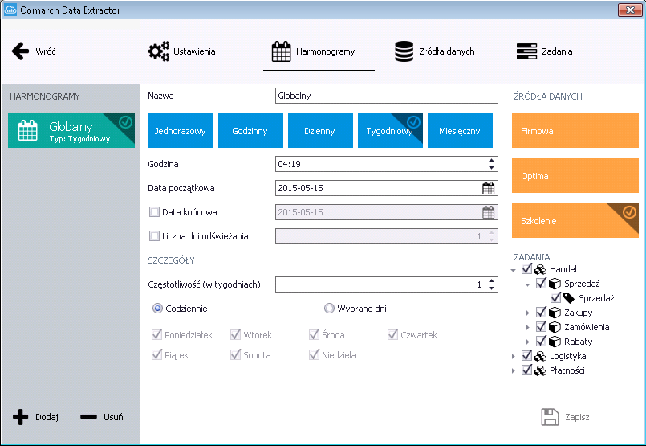The width and height of the screenshot is (646, 446).
Task: Click the plus icon for Dodaj
Action: coord(21,417)
